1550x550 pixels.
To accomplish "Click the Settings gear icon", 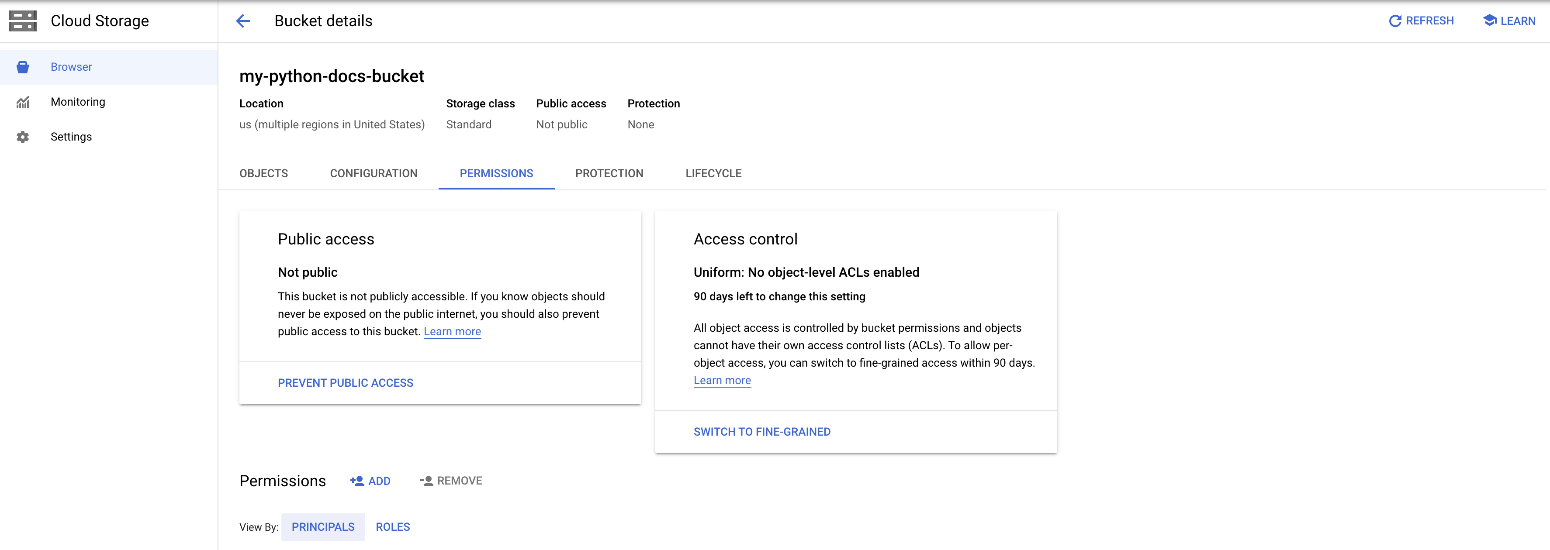I will [x=23, y=137].
